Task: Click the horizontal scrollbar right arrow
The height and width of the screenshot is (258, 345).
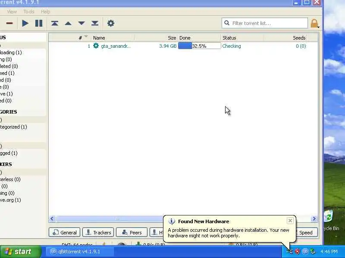Action: coord(314,219)
